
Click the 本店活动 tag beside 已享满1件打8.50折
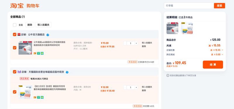133,62
